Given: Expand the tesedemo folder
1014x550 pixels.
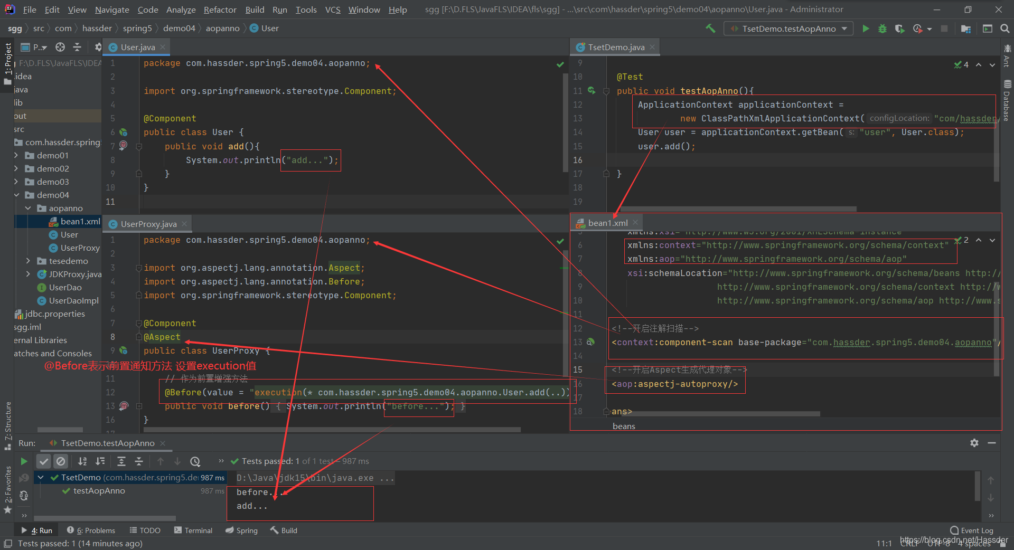Looking at the screenshot, I should pos(28,261).
